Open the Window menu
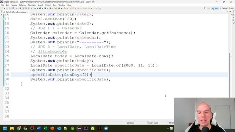 pyautogui.click(x=62, y=5)
